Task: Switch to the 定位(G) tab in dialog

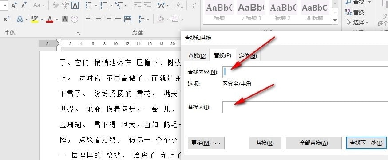Action: [x=248, y=56]
